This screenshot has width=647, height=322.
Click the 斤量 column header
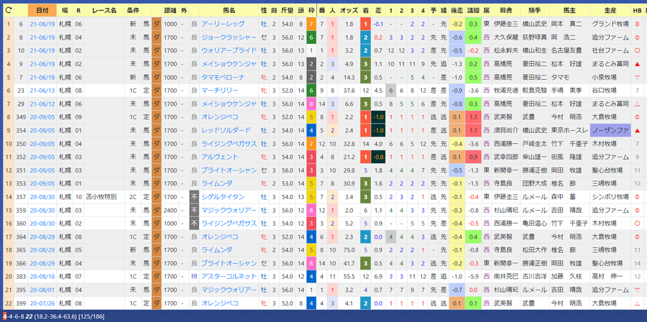click(287, 10)
